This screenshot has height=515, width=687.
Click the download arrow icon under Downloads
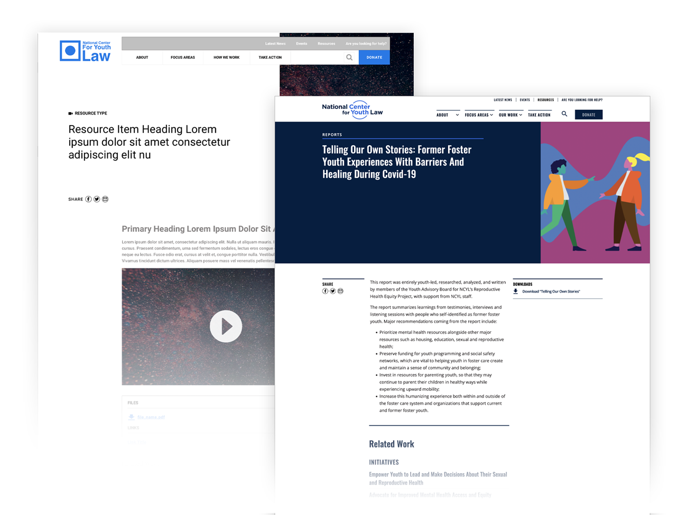(x=516, y=291)
